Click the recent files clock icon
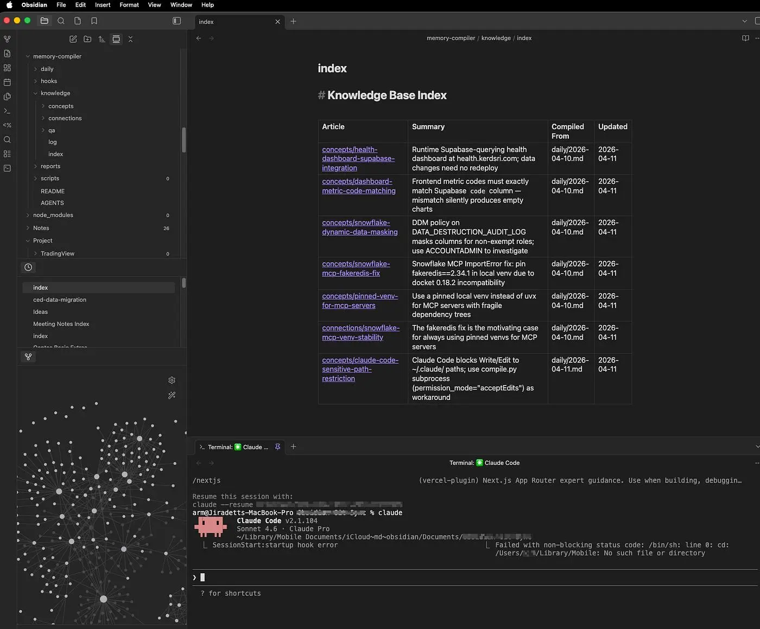This screenshot has height=629, width=760. point(28,267)
